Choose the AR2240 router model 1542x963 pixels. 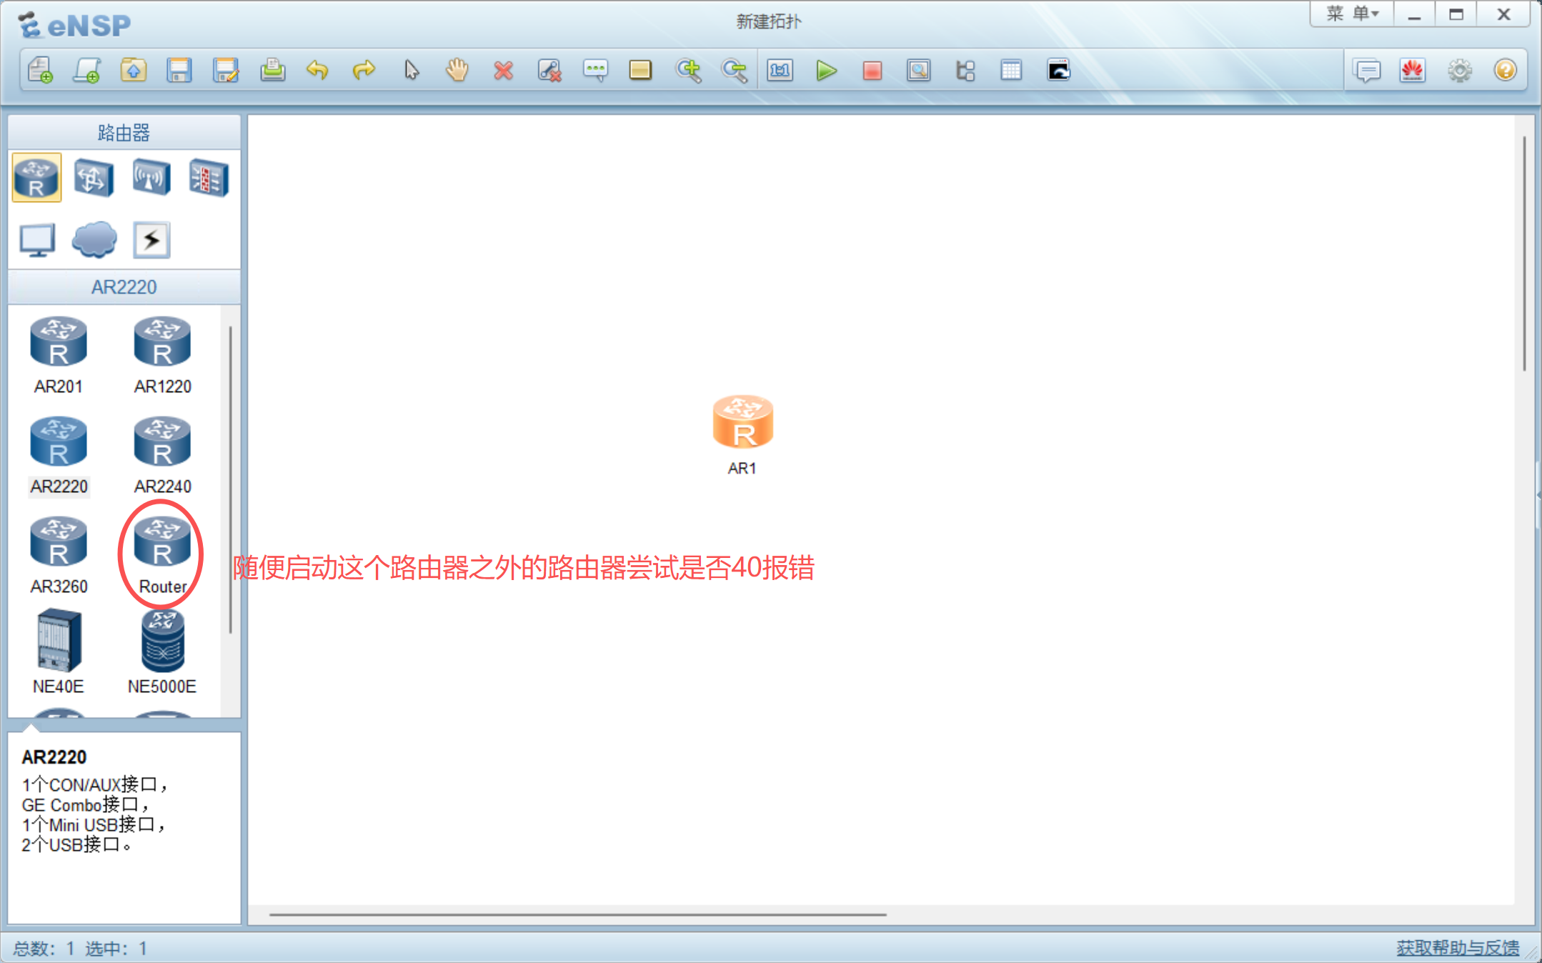pyautogui.click(x=163, y=456)
